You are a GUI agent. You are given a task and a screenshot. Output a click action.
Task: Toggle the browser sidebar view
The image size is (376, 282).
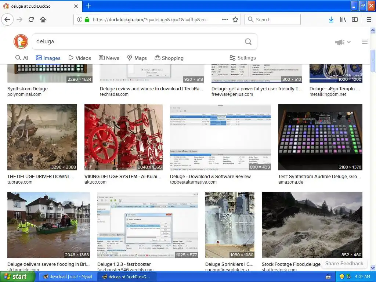point(355,19)
